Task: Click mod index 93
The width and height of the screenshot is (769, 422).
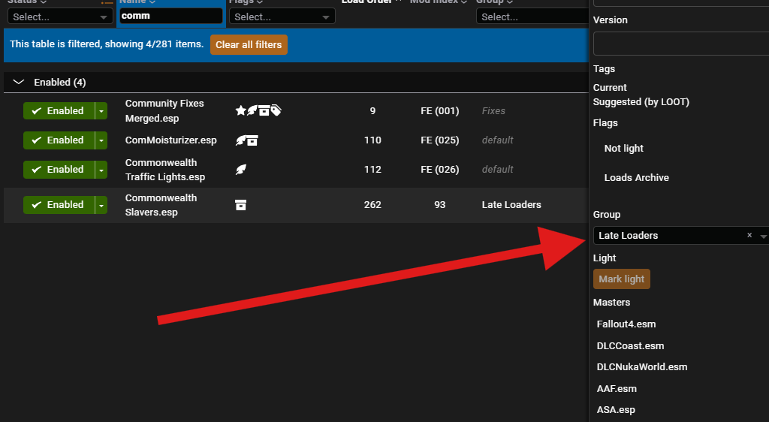Action: coord(440,205)
